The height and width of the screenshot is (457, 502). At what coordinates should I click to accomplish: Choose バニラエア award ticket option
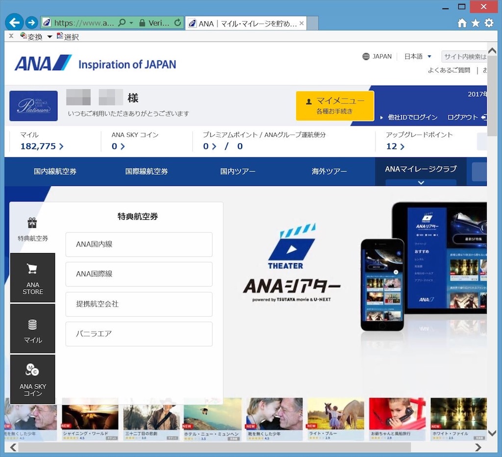[x=139, y=334]
